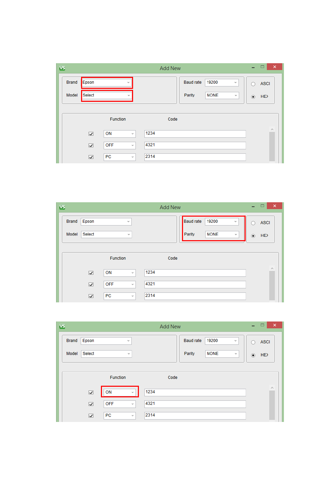Expand the OFF function dropdown in the top window
Image resolution: width=325 pixels, height=479 pixels.
(120, 146)
